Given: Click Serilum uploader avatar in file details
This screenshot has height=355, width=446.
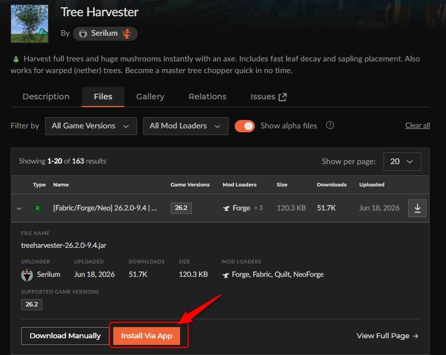Looking at the screenshot, I should [27, 275].
